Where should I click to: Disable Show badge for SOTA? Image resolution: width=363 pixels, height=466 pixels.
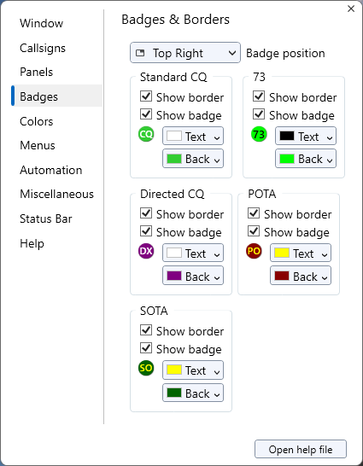coord(146,348)
